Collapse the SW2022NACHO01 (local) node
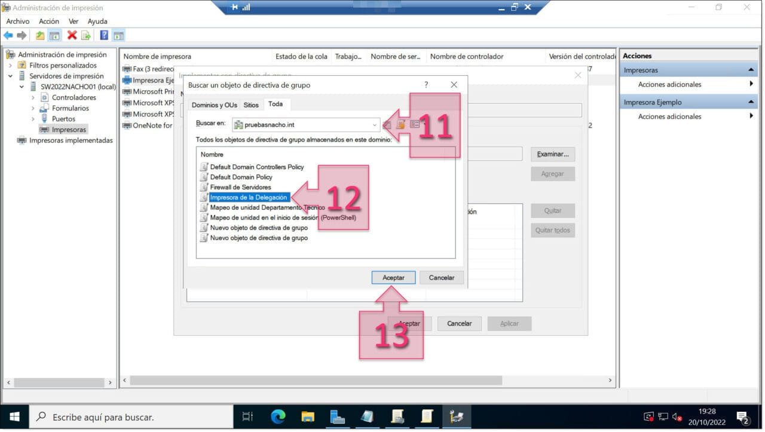This screenshot has width=765, height=432. [22, 87]
